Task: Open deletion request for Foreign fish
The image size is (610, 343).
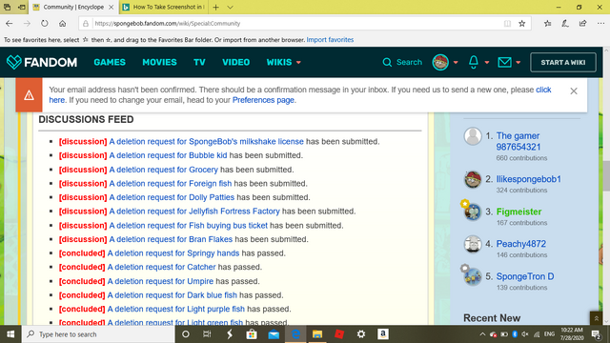Action: pos(171,184)
